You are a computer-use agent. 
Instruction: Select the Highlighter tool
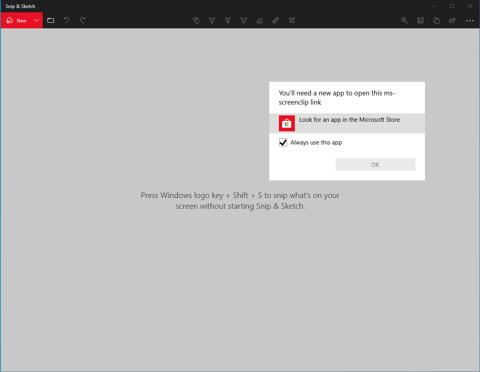[244, 20]
